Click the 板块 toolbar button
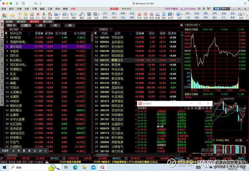This screenshot has height=171, width=249. (188, 13)
